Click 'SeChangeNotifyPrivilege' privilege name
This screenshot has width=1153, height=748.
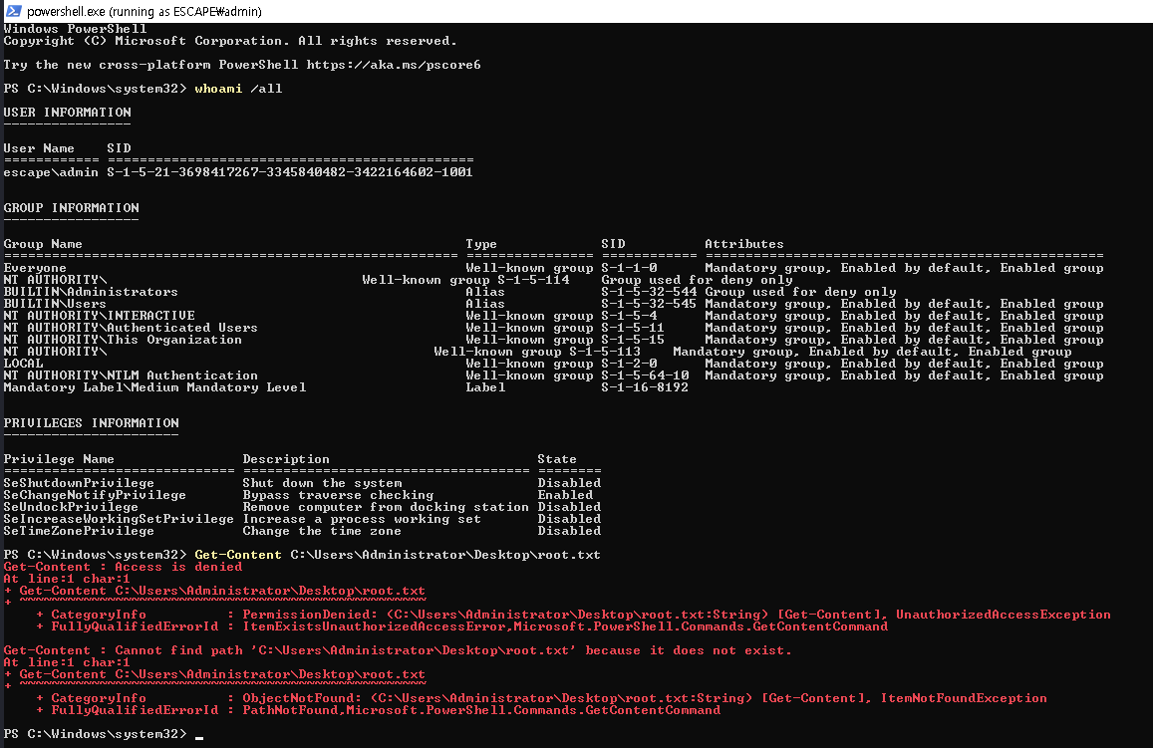pos(95,495)
